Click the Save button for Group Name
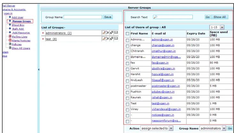 click(x=108, y=17)
